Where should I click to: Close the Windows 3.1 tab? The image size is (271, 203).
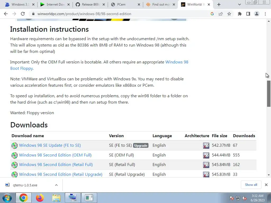coord(33,4)
